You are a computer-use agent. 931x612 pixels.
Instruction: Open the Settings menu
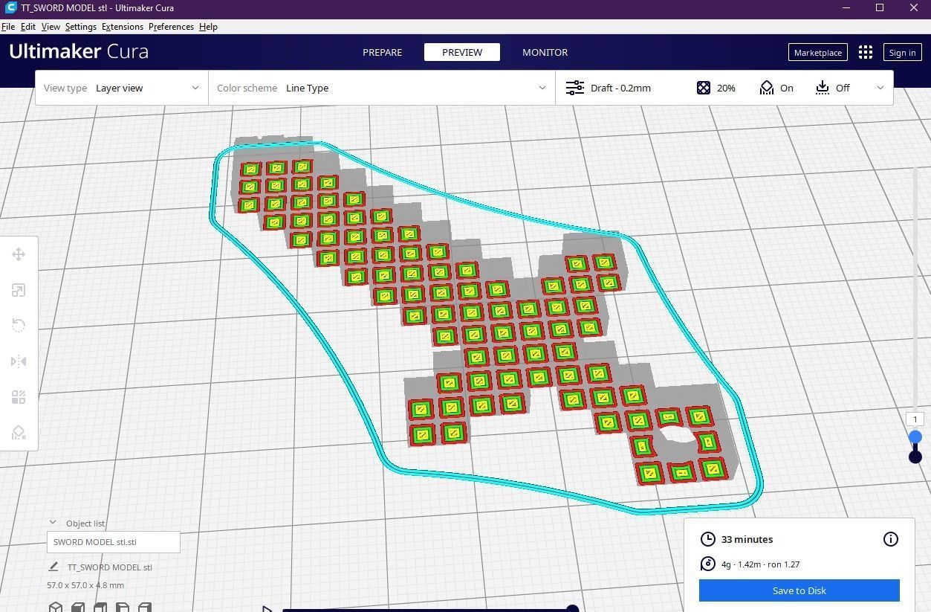(80, 27)
